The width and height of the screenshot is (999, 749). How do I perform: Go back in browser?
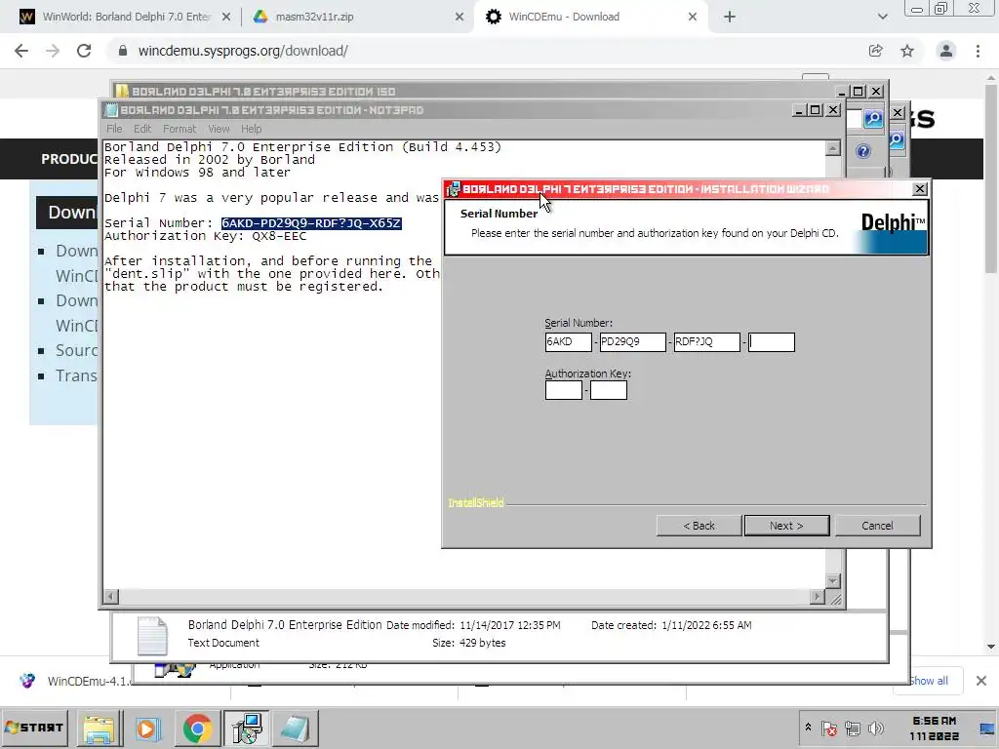pyautogui.click(x=21, y=51)
